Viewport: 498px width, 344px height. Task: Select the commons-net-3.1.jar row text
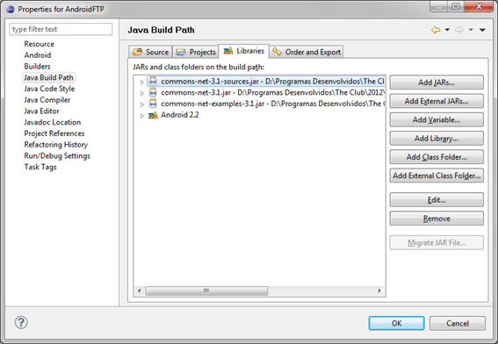273,93
